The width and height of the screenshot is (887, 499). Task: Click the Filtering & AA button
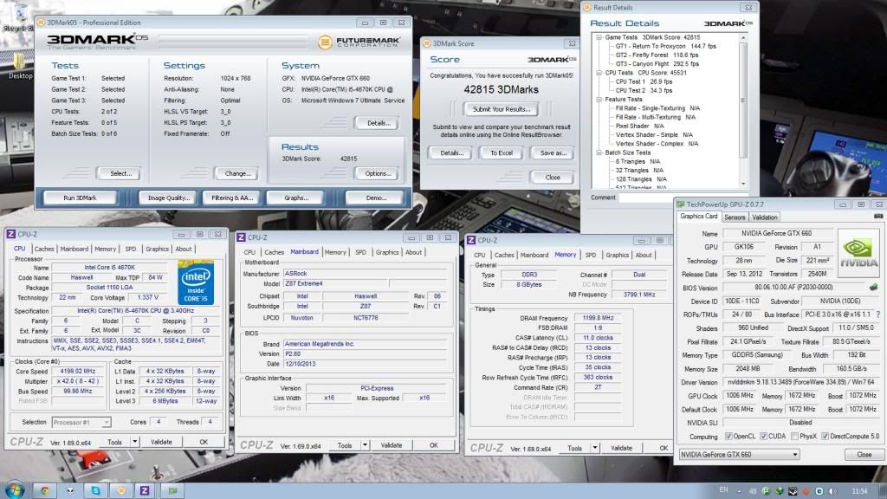(232, 198)
